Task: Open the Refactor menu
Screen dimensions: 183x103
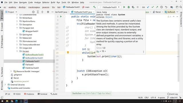Action: (x=46, y=2)
